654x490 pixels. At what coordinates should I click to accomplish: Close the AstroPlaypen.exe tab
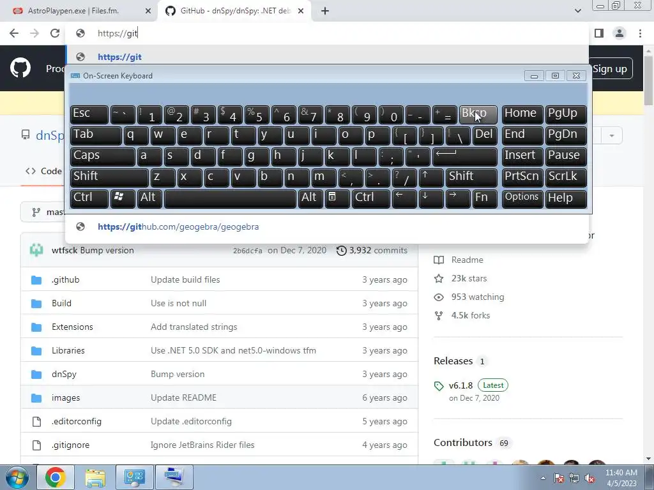(x=148, y=11)
